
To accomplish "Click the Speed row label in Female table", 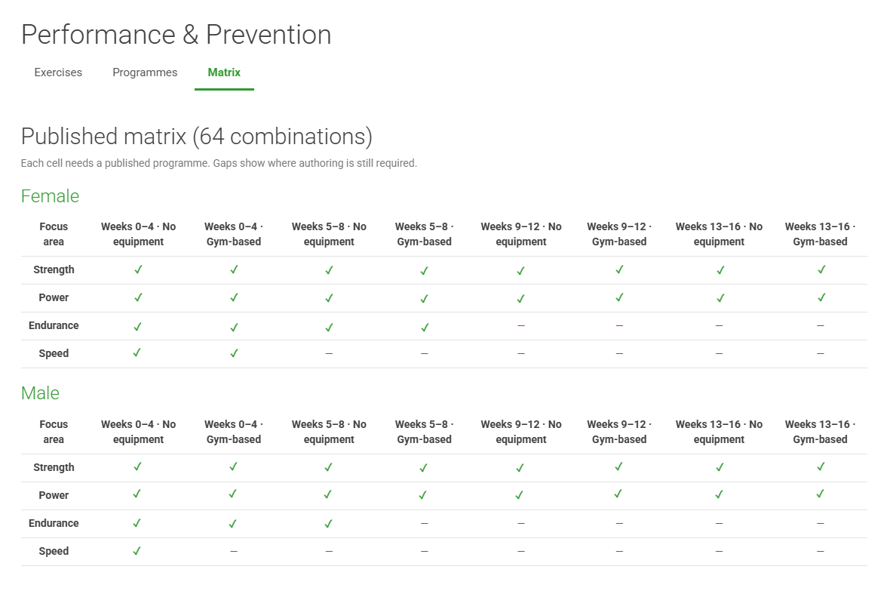I will (x=54, y=353).
